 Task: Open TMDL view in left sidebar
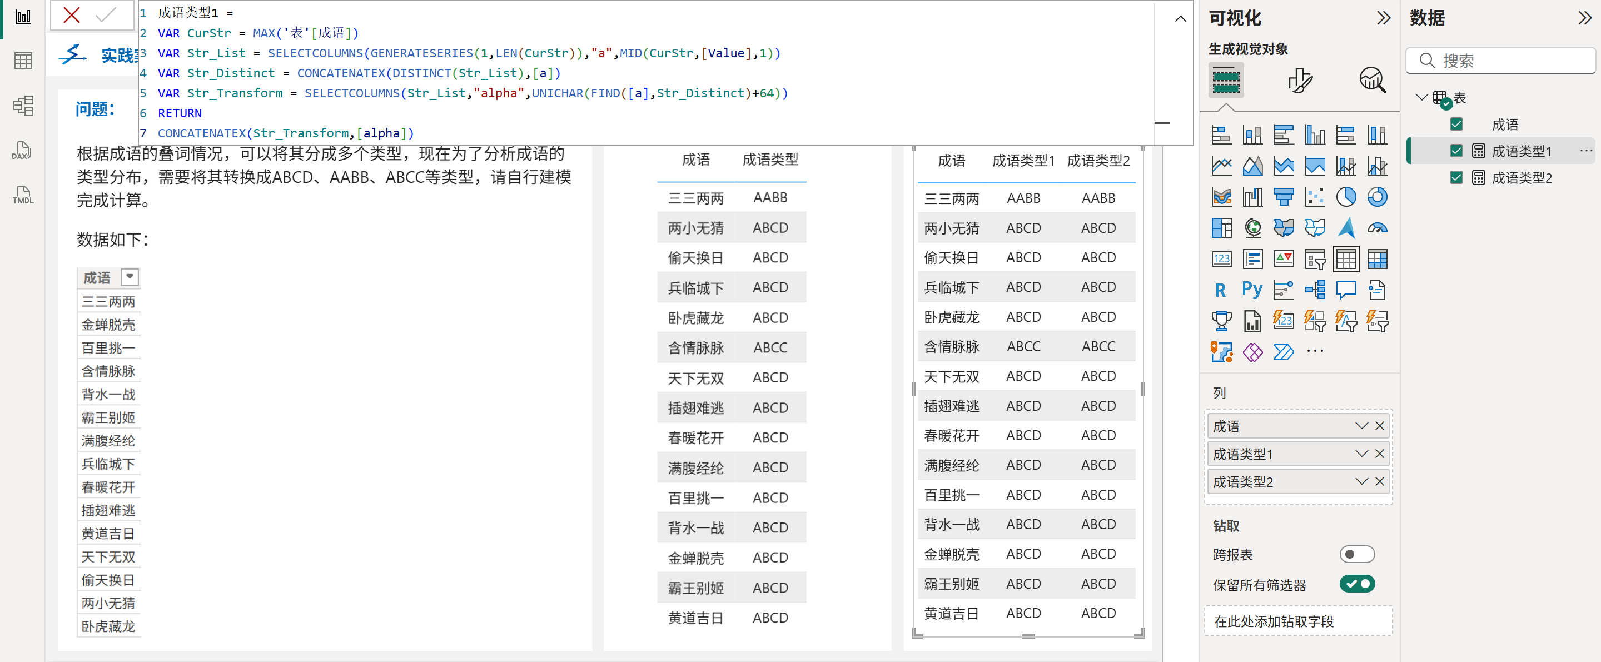22,195
